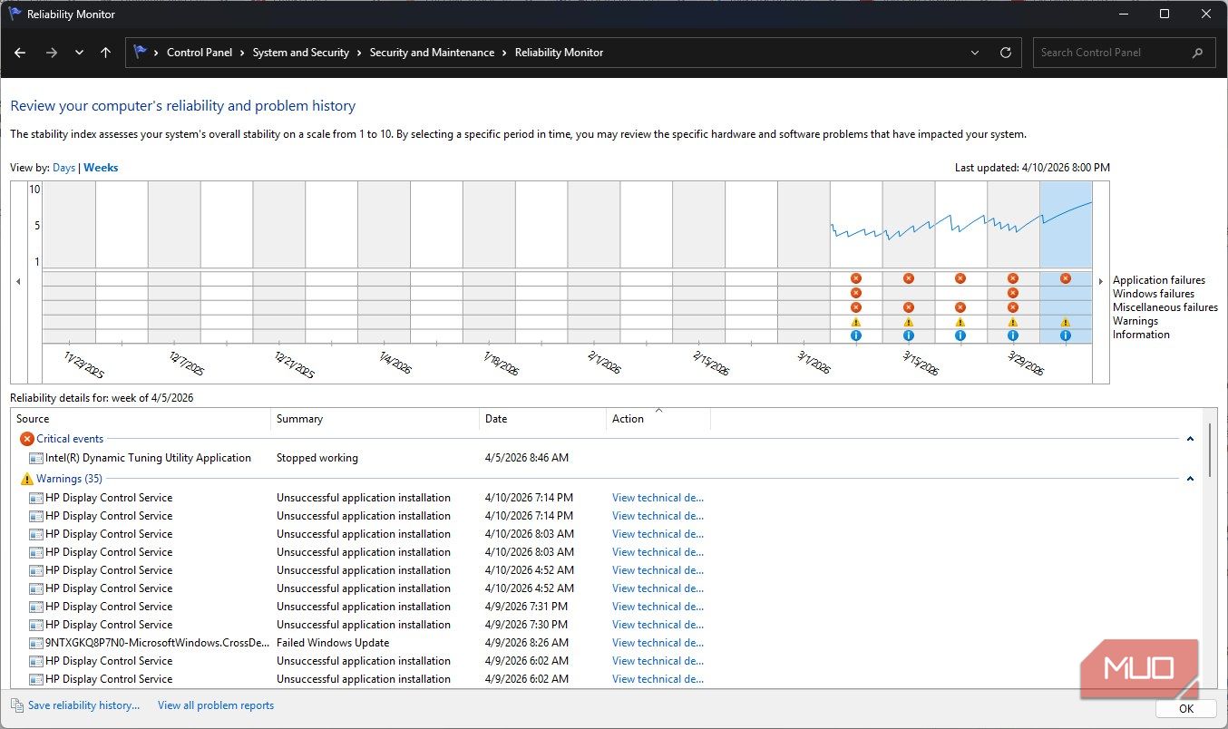Refresh the Reliability Monitor page
The height and width of the screenshot is (729, 1228).
click(1005, 53)
